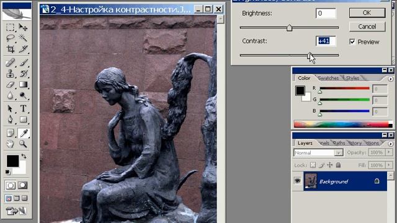Switch to Quick Mask mode
This screenshot has width=397, height=223.
click(23, 185)
